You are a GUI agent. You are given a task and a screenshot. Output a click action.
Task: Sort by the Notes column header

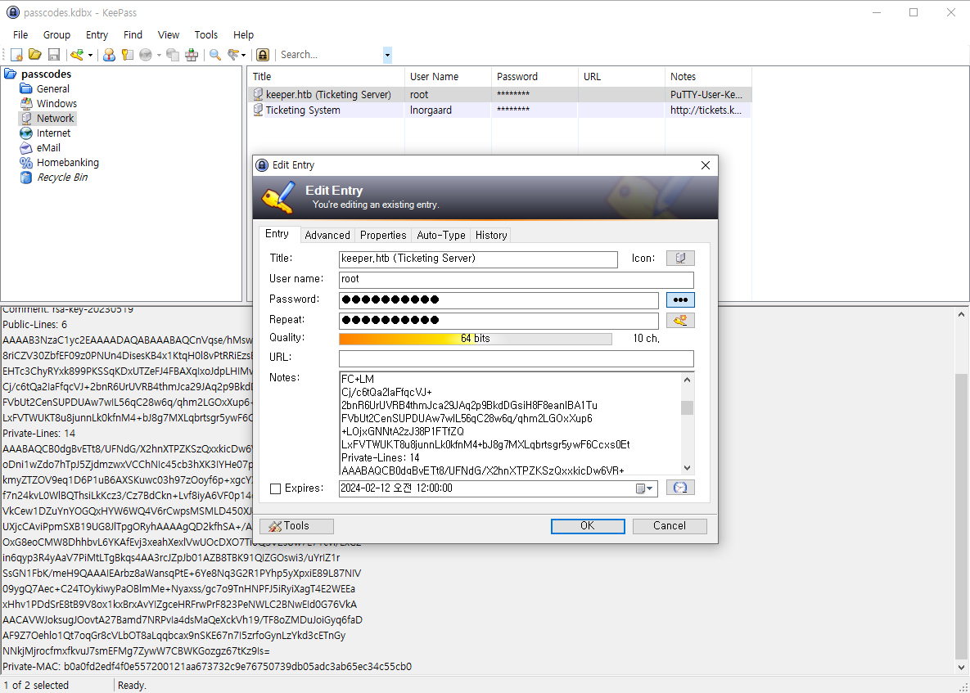(x=708, y=77)
